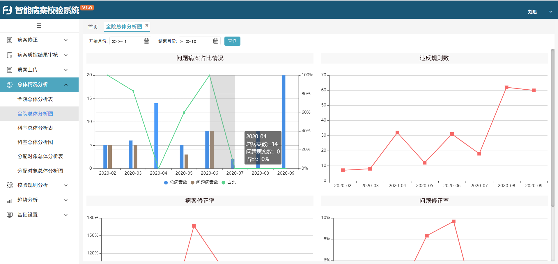
Task: Click the 基础设置 sidebar icon
Action: point(10,215)
